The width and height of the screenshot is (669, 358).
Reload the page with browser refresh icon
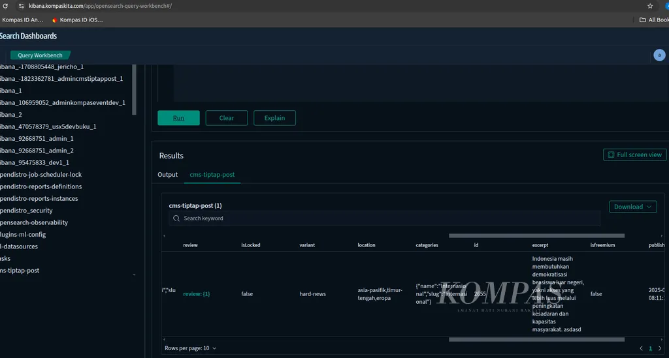pos(5,6)
